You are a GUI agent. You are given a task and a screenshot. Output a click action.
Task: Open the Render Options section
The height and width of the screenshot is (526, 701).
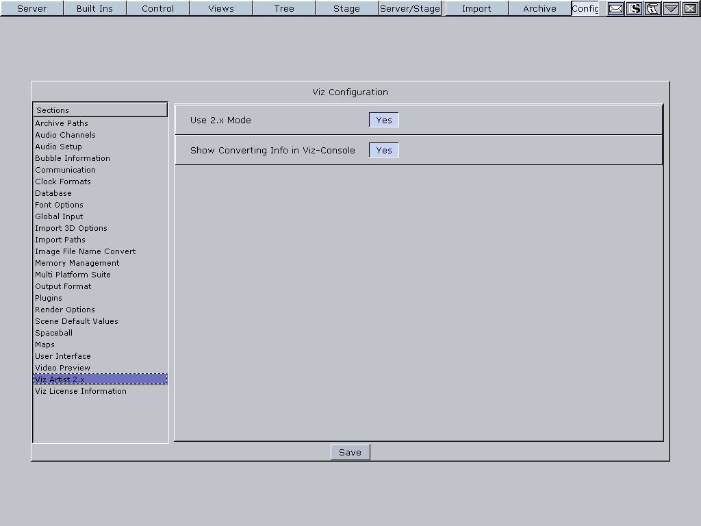point(64,310)
